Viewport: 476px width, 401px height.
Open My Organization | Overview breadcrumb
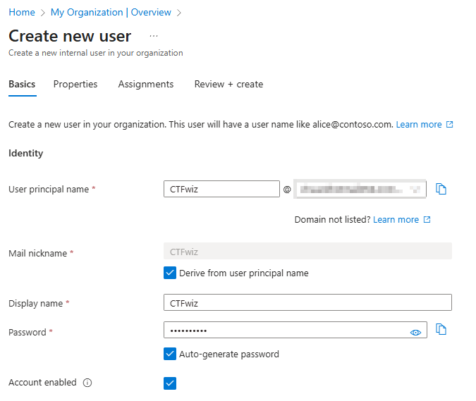(x=111, y=12)
